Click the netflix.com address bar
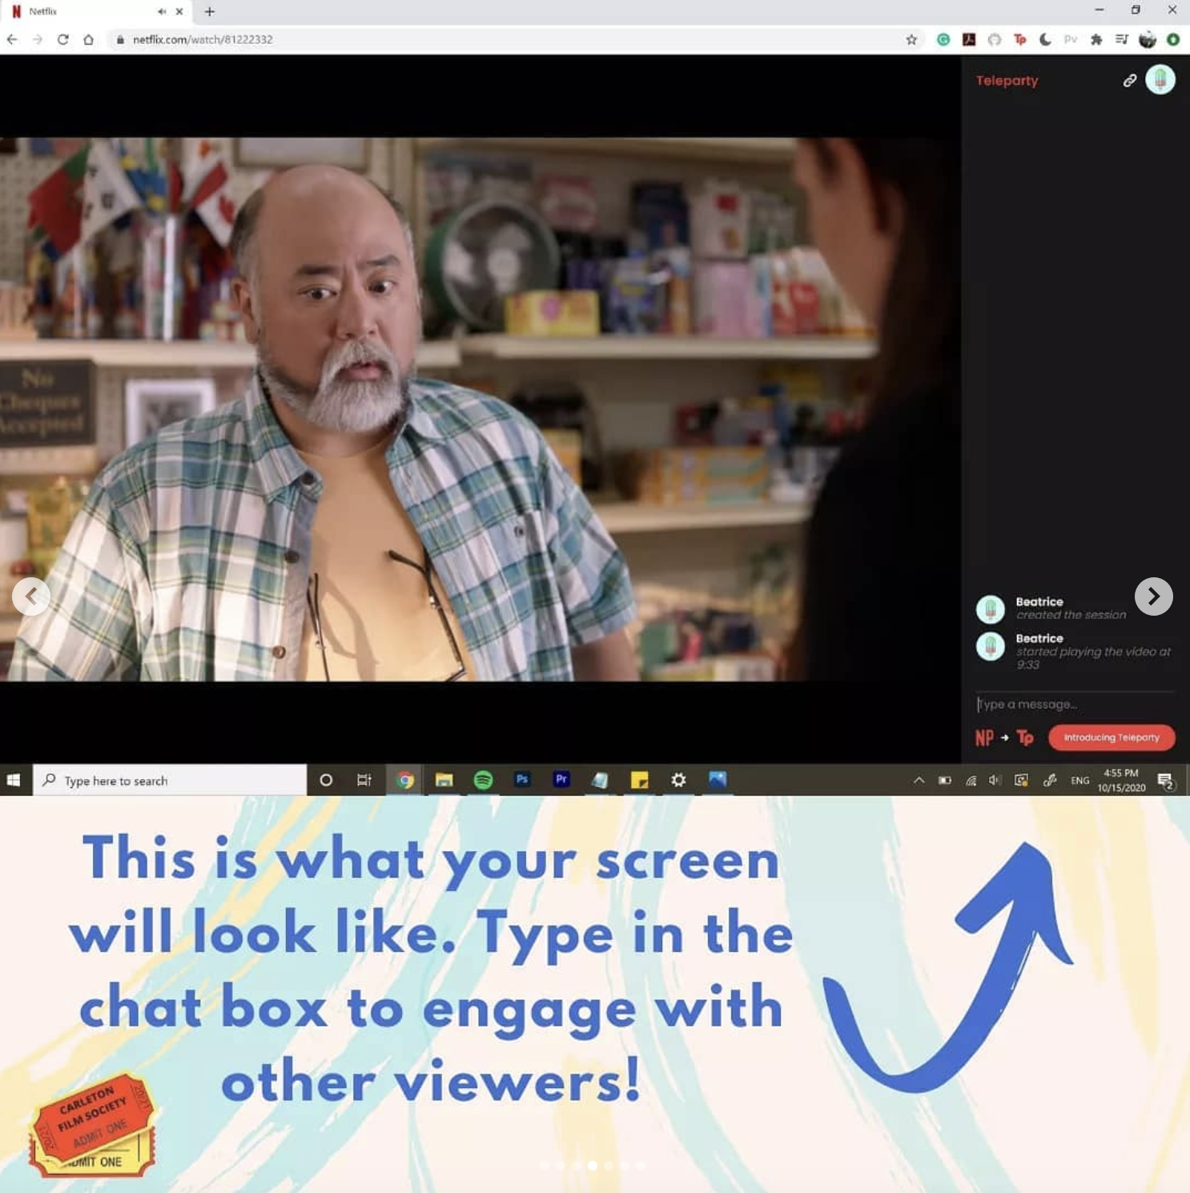This screenshot has width=1190, height=1193. pyautogui.click(x=513, y=39)
